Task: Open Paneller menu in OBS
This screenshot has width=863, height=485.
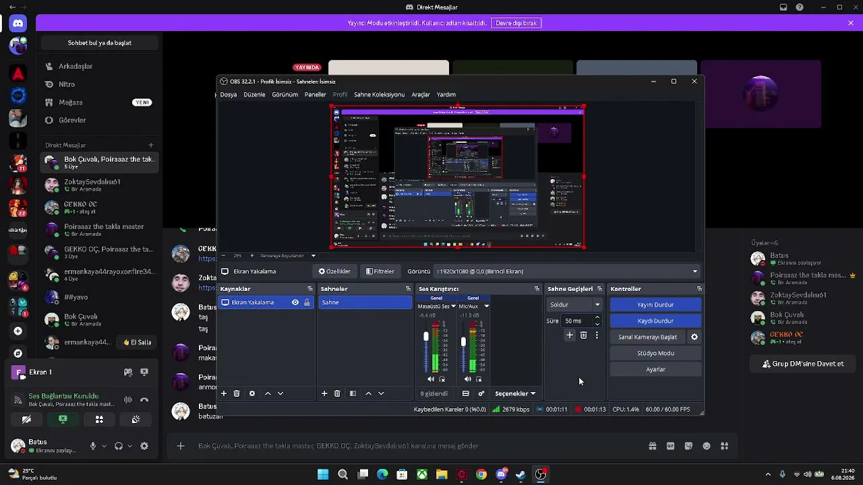Action: point(315,95)
